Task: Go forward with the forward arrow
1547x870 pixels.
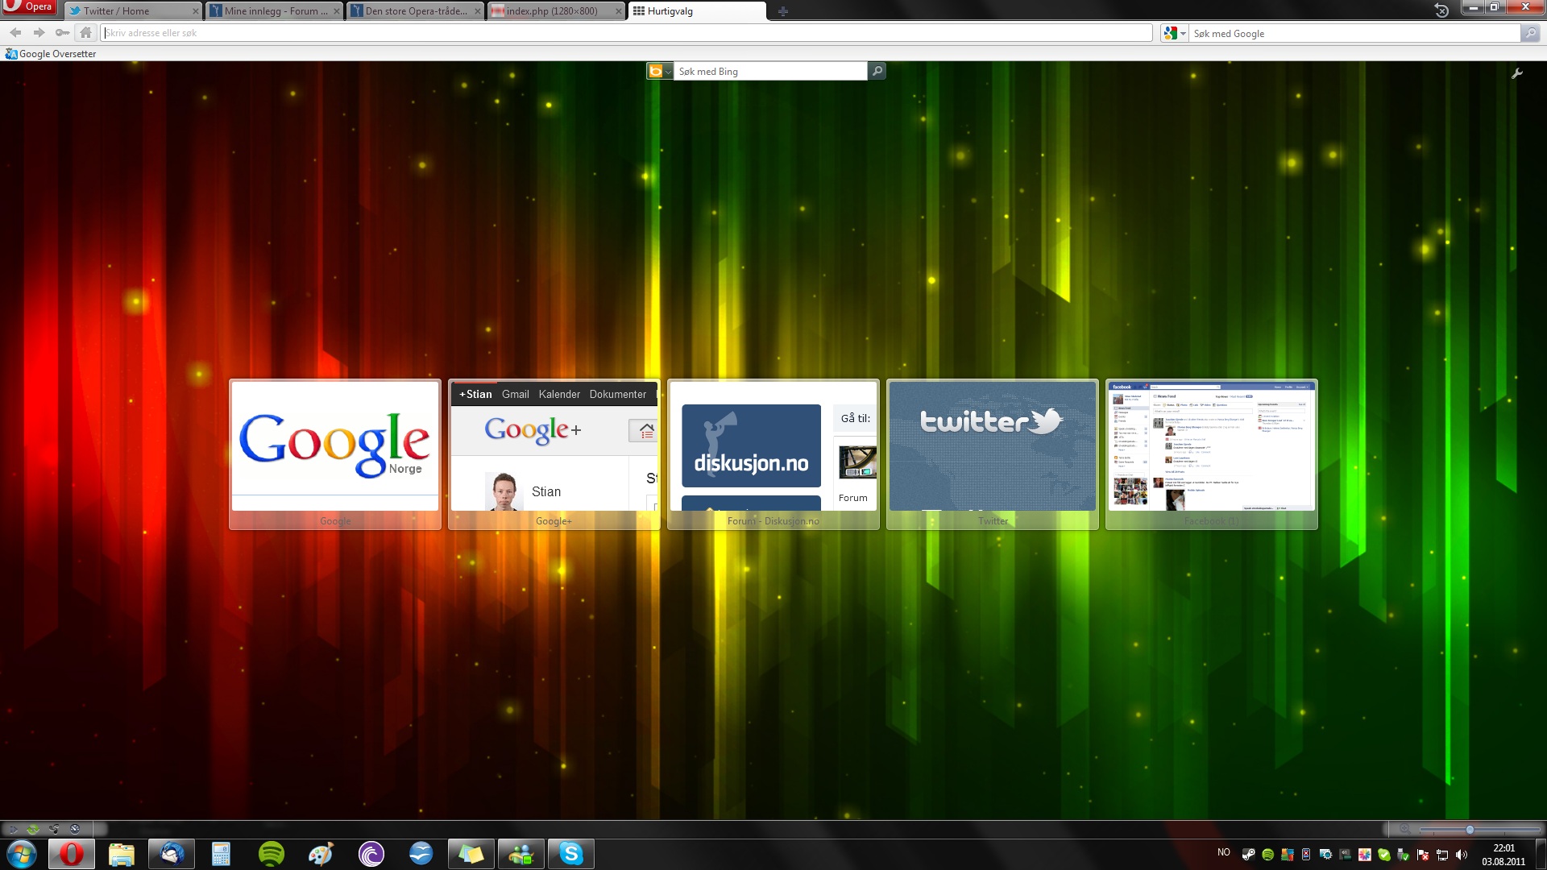Action: coord(39,33)
